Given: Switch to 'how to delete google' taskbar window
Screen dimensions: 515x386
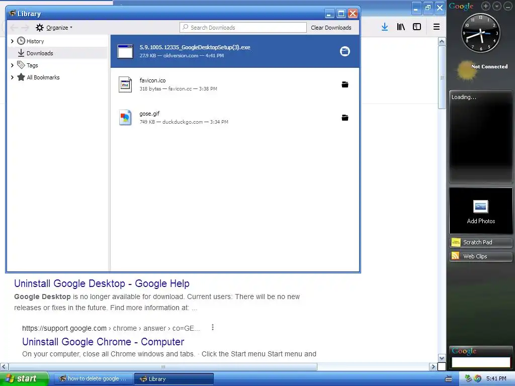Looking at the screenshot, I should click(x=93, y=379).
